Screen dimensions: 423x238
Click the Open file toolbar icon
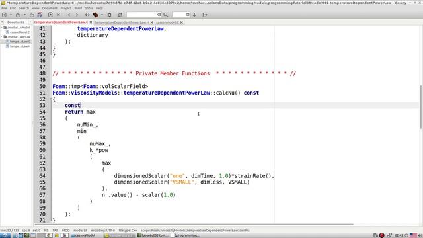click(18, 15)
